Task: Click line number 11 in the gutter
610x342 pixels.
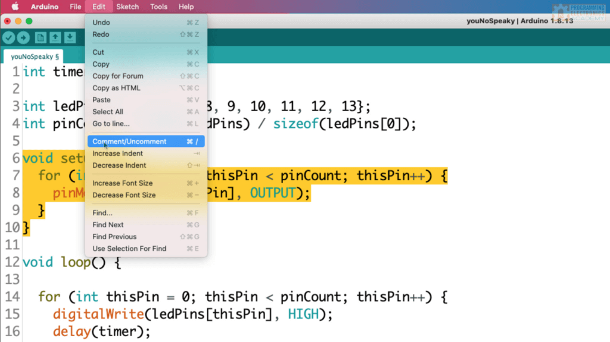Action: [x=12, y=245]
